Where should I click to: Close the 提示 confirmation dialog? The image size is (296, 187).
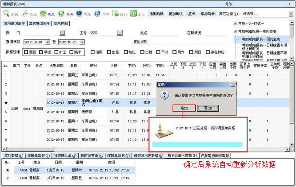coord(232,85)
